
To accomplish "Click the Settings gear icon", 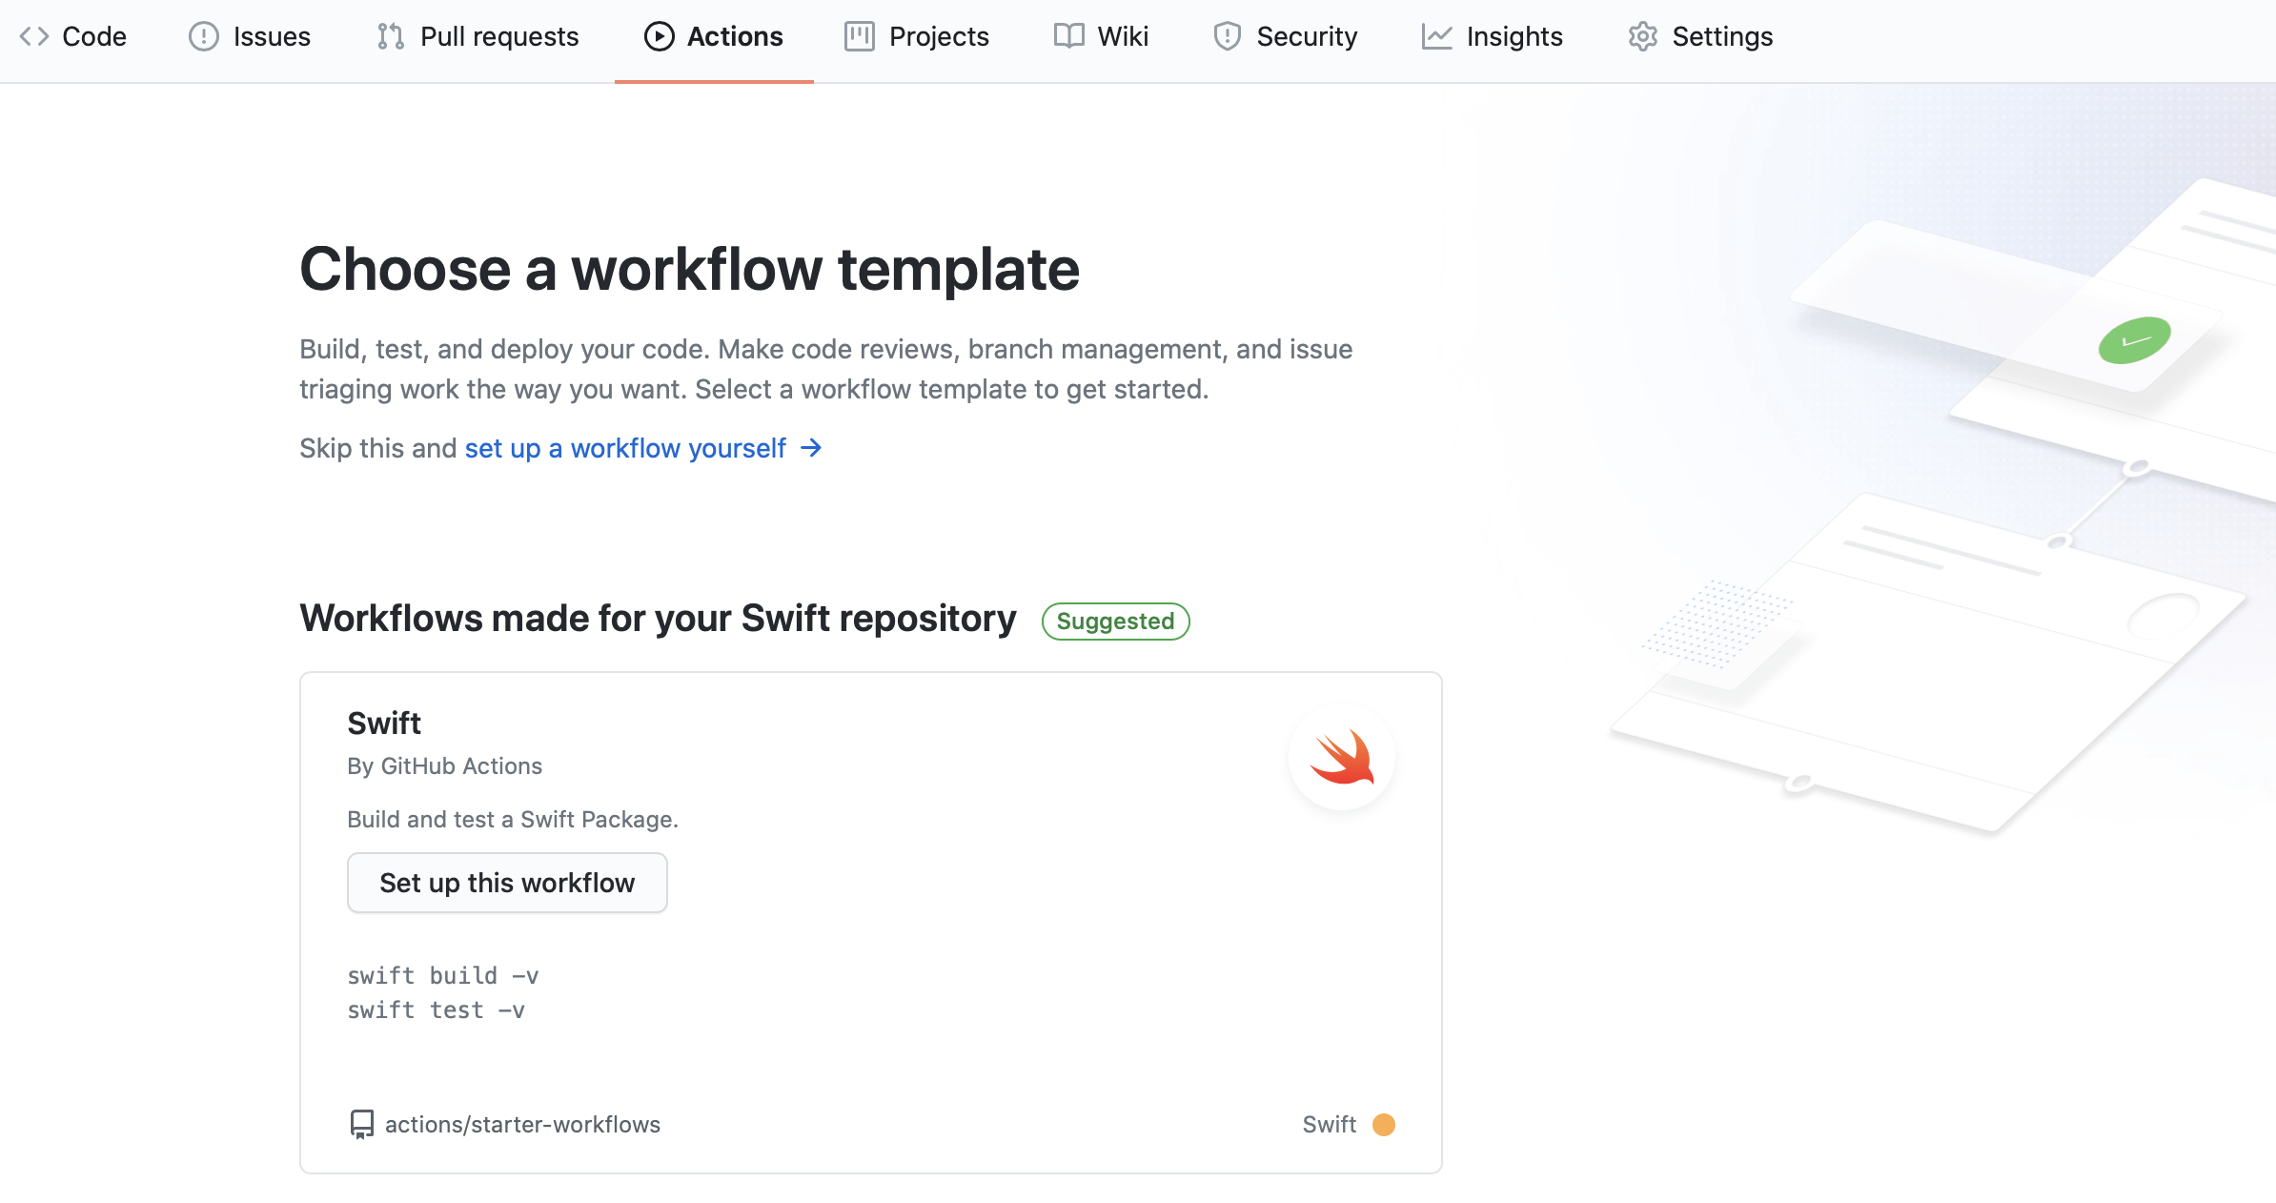I will click(1642, 36).
